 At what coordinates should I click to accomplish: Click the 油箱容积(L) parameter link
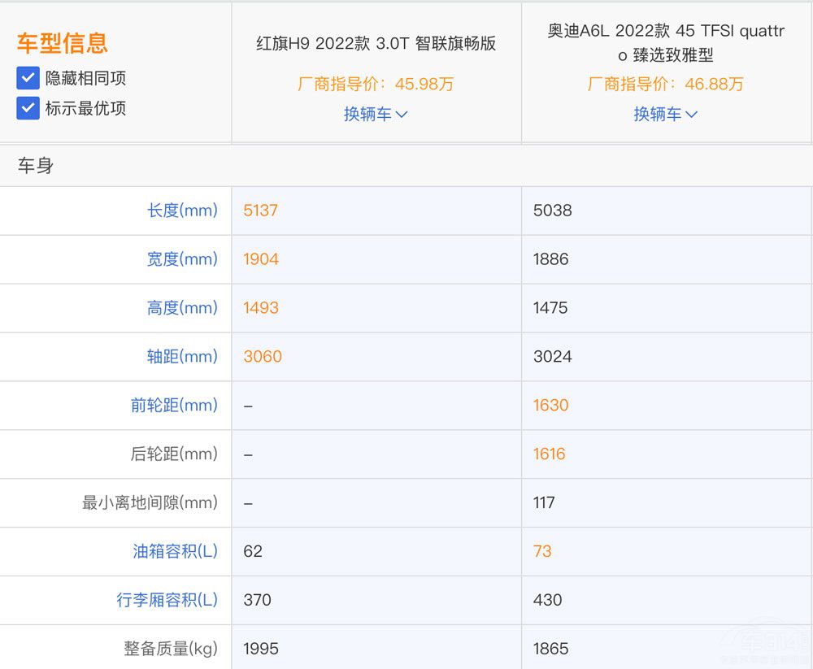click(x=176, y=552)
